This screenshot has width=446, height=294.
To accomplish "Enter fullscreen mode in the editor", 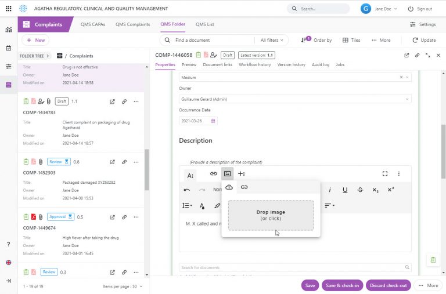I will (x=384, y=173).
